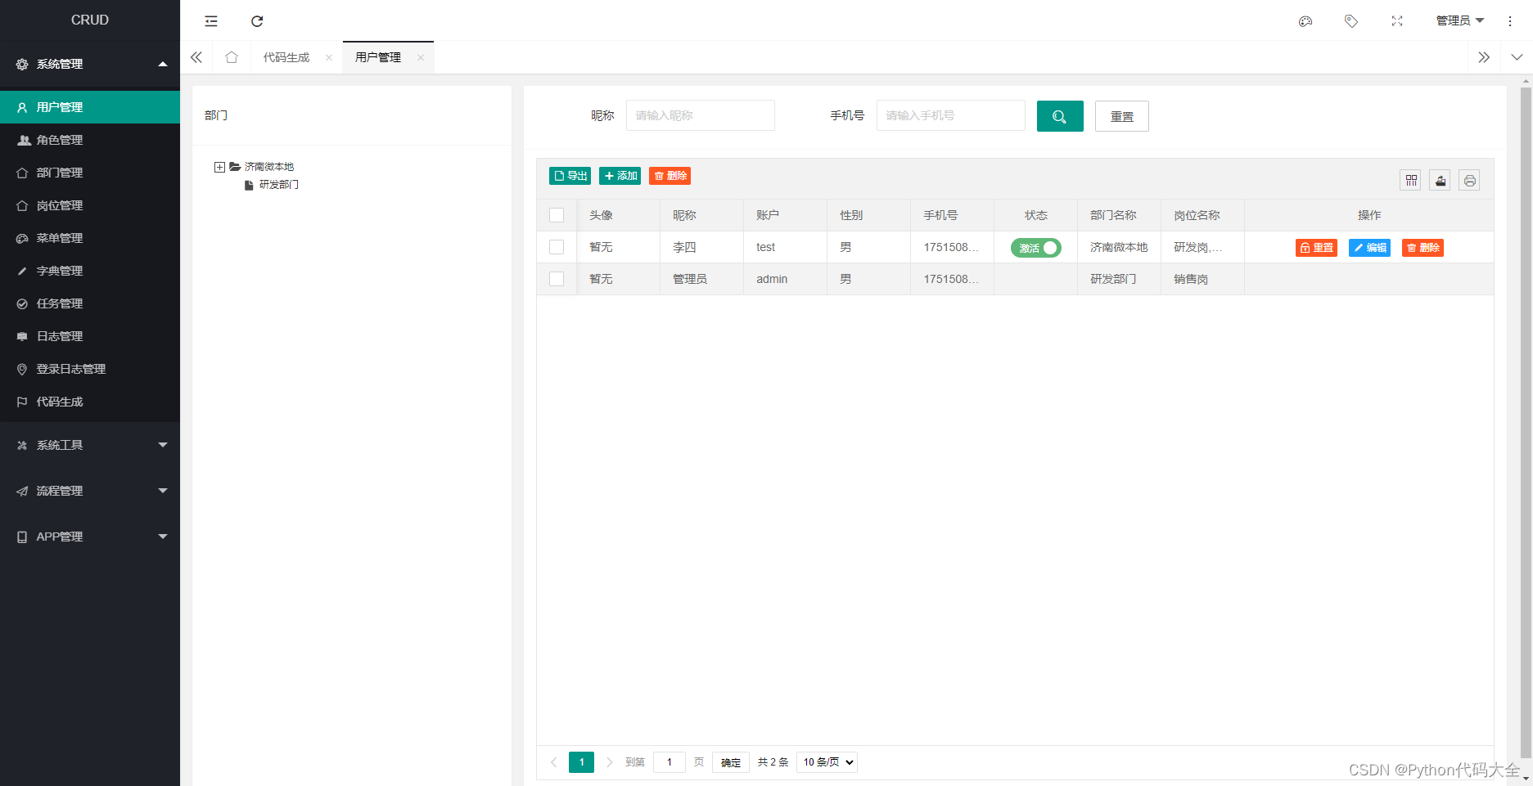Open the theme palette icon

tap(1305, 20)
